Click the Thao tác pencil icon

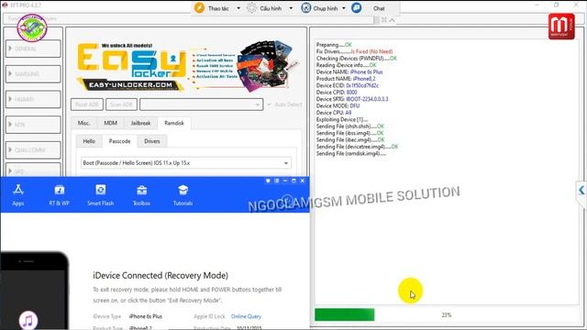pyautogui.click(x=200, y=8)
